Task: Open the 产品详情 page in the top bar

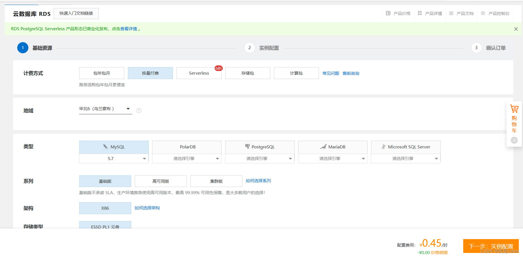Action: pyautogui.click(x=433, y=13)
